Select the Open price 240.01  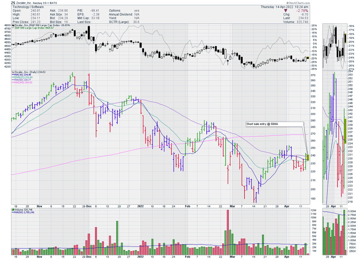(36, 10)
